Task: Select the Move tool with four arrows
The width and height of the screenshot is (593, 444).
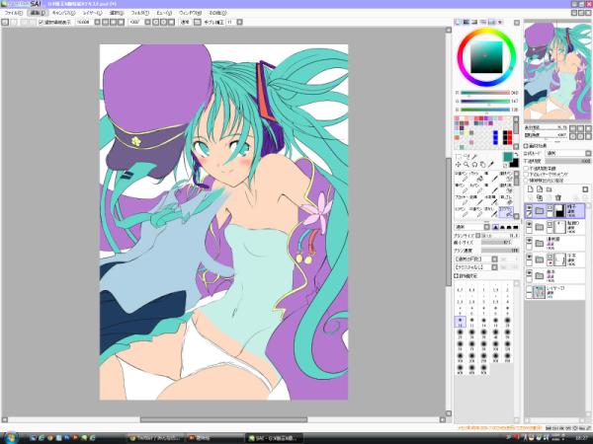Action: (458, 165)
